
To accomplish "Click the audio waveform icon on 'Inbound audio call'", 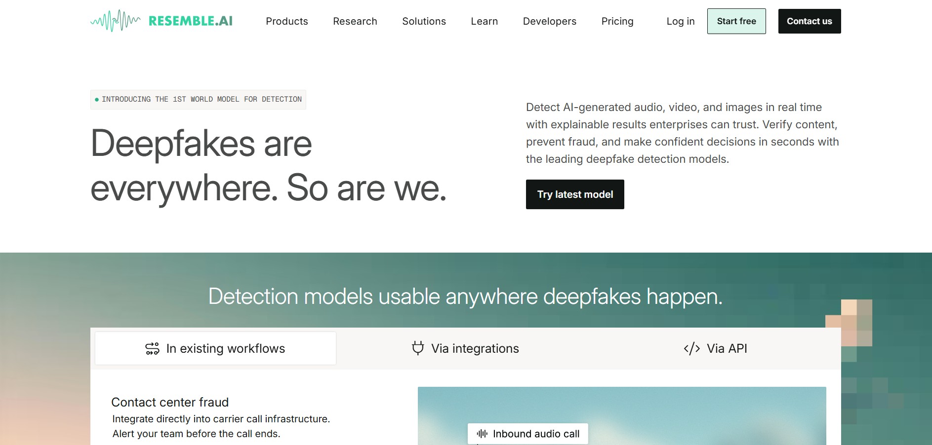I will pyautogui.click(x=482, y=434).
